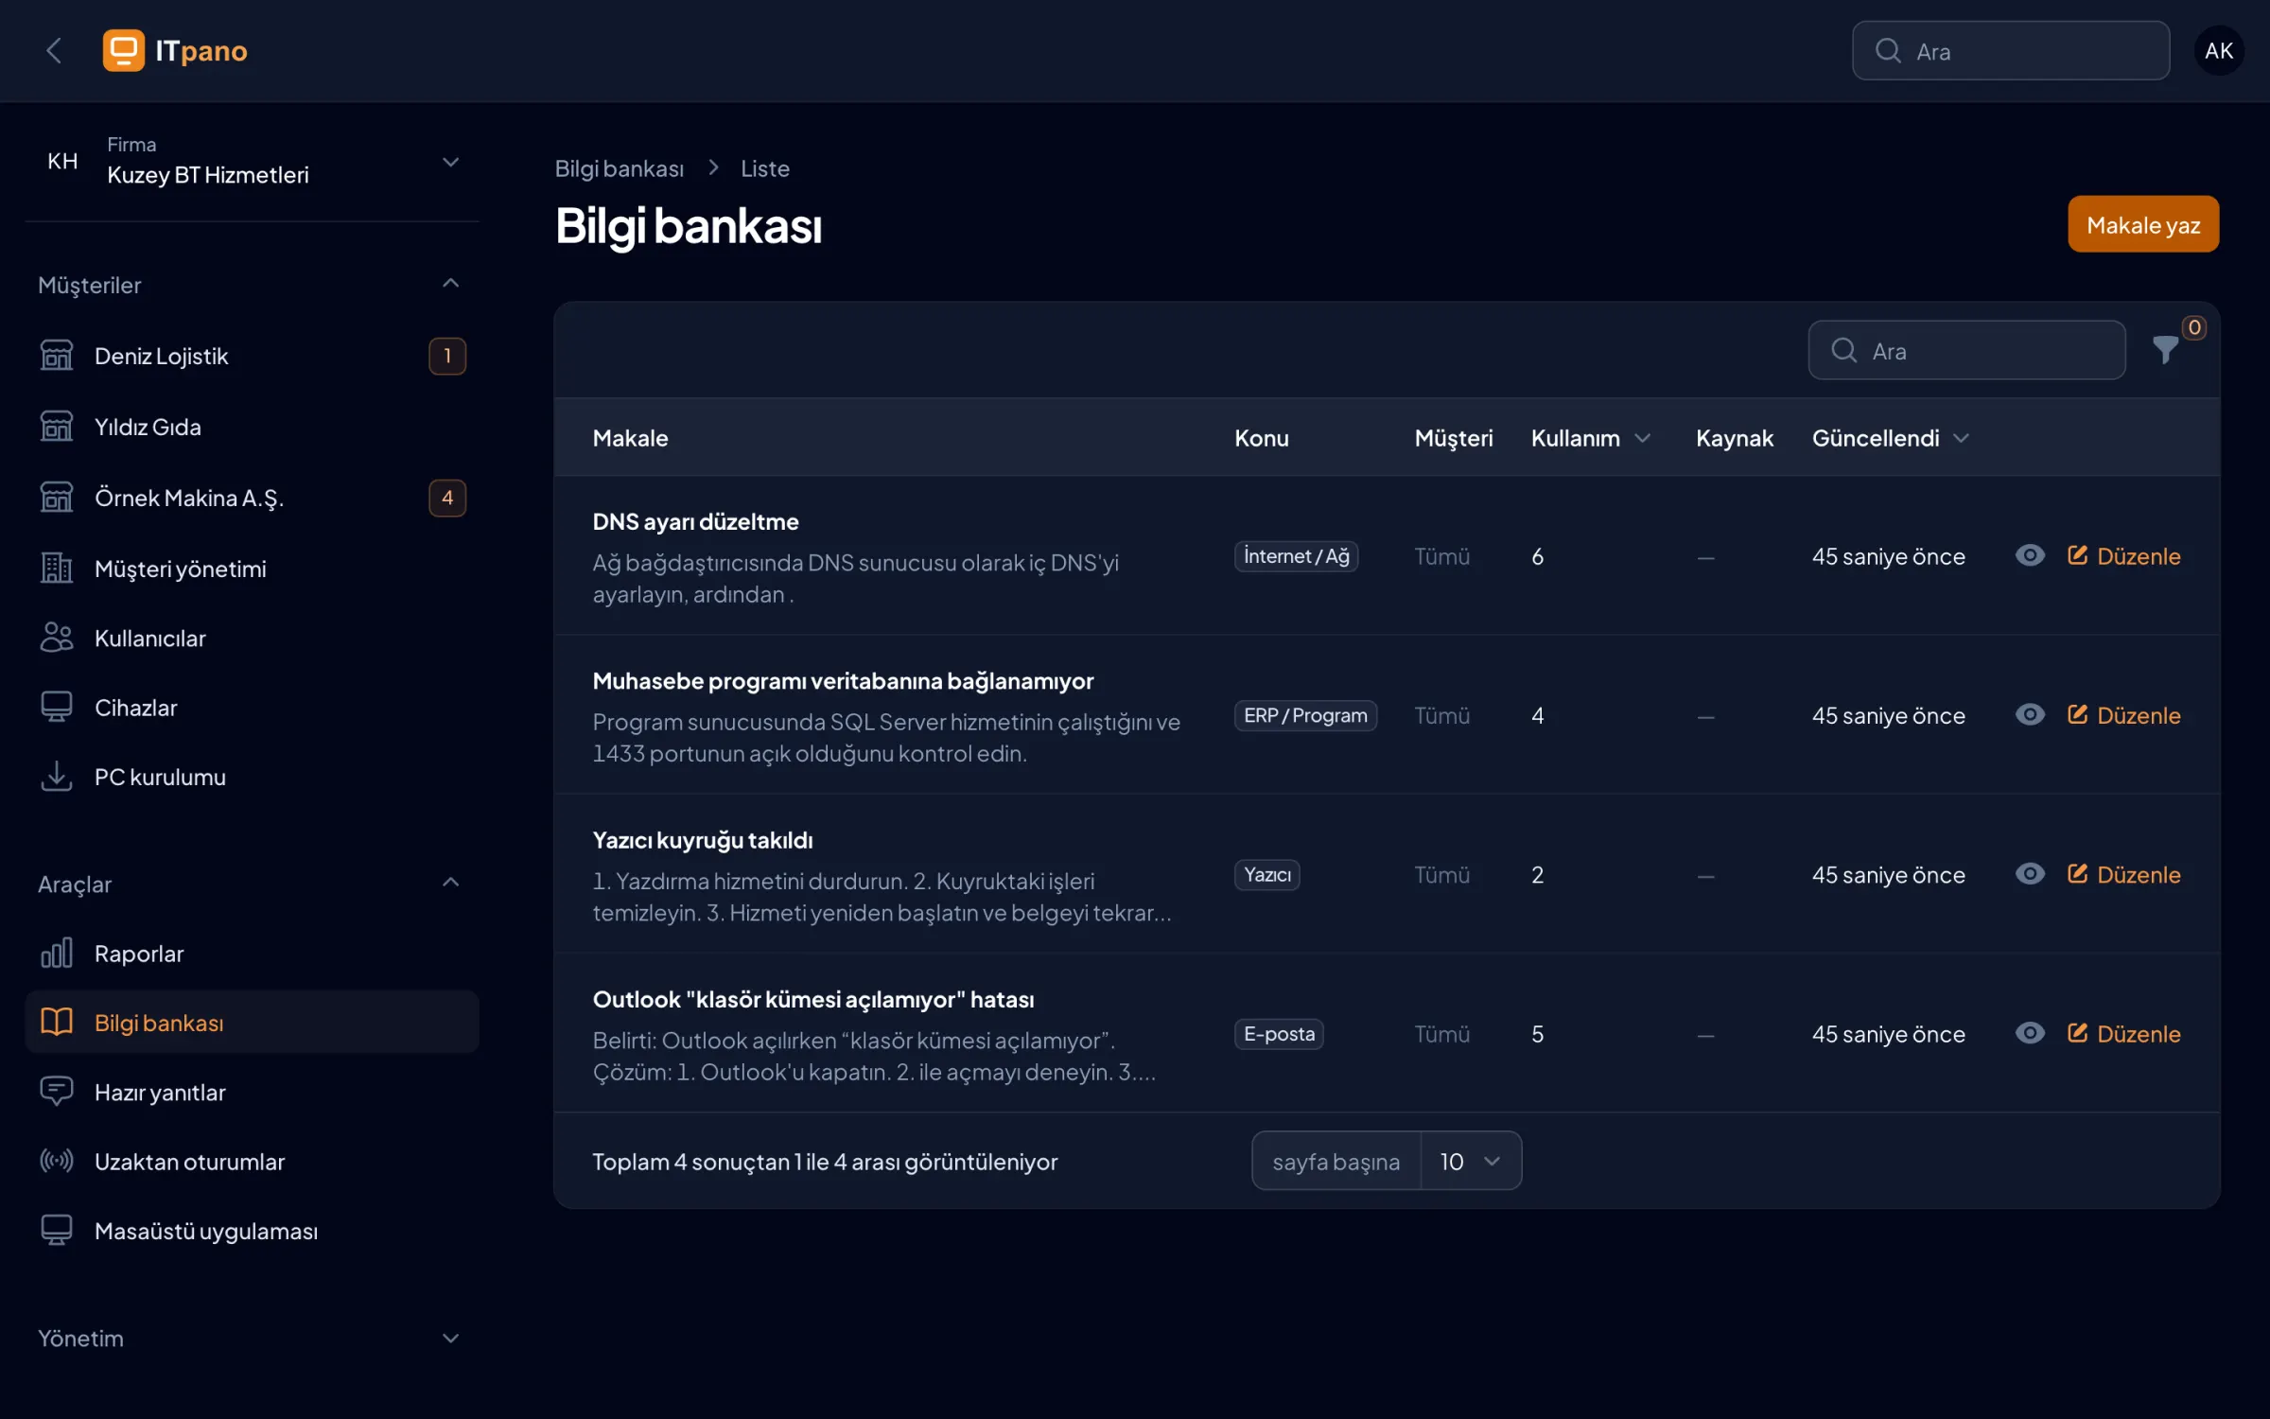The image size is (2270, 1419).
Task: Click Düzenle for the Yazıcı kuyruğu article
Action: pos(2123,874)
